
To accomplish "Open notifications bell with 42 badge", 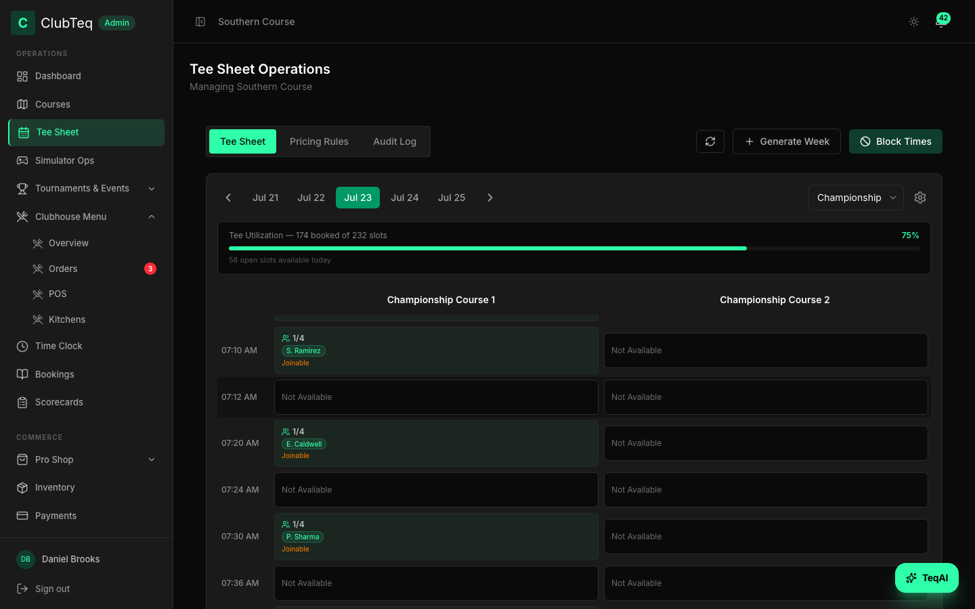I will (x=941, y=22).
